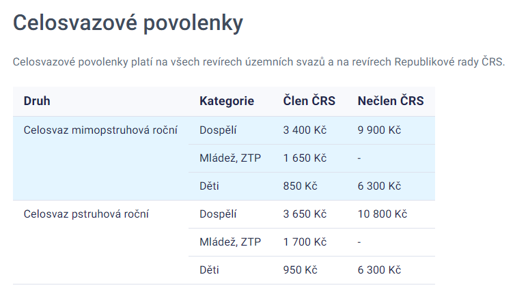The width and height of the screenshot is (515, 292).
Task: Click the 3 650 Kč member price
Action: pos(305,214)
